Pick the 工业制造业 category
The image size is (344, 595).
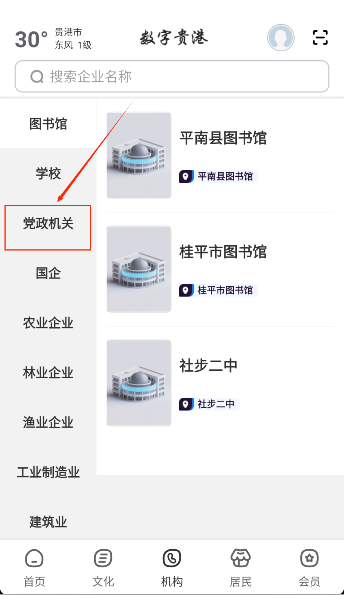click(48, 472)
